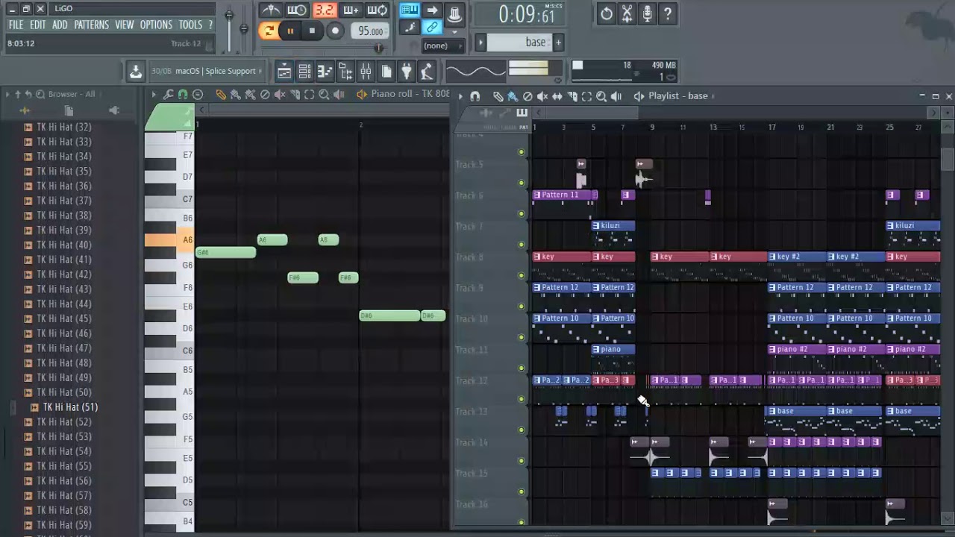Image resolution: width=955 pixels, height=537 pixels.
Task: Adjust the song position slider under transport
Action: coord(322,48)
